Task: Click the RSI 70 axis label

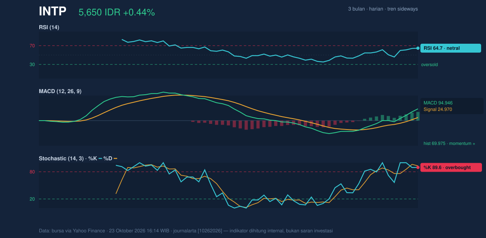Action: point(32,46)
